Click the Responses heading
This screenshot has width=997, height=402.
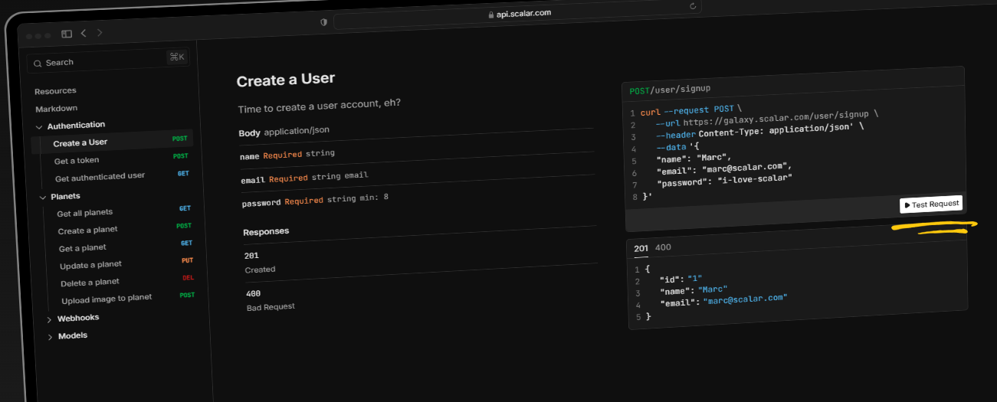click(266, 231)
